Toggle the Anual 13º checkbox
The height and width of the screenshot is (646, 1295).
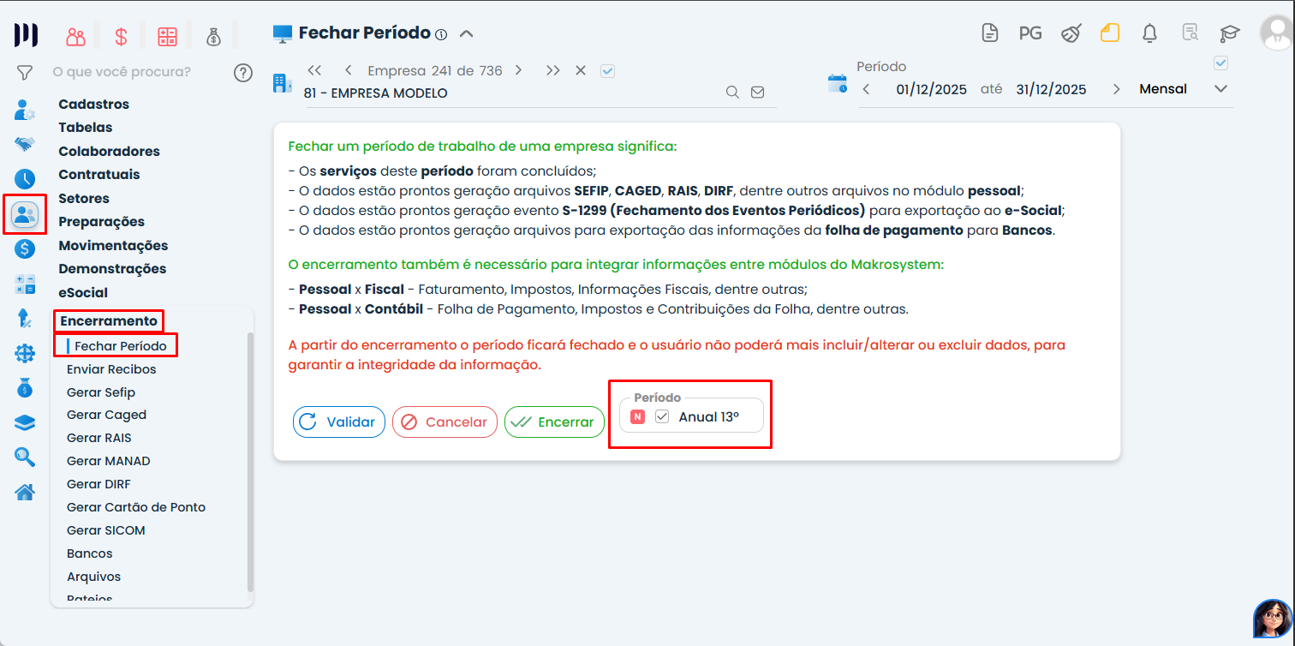662,417
